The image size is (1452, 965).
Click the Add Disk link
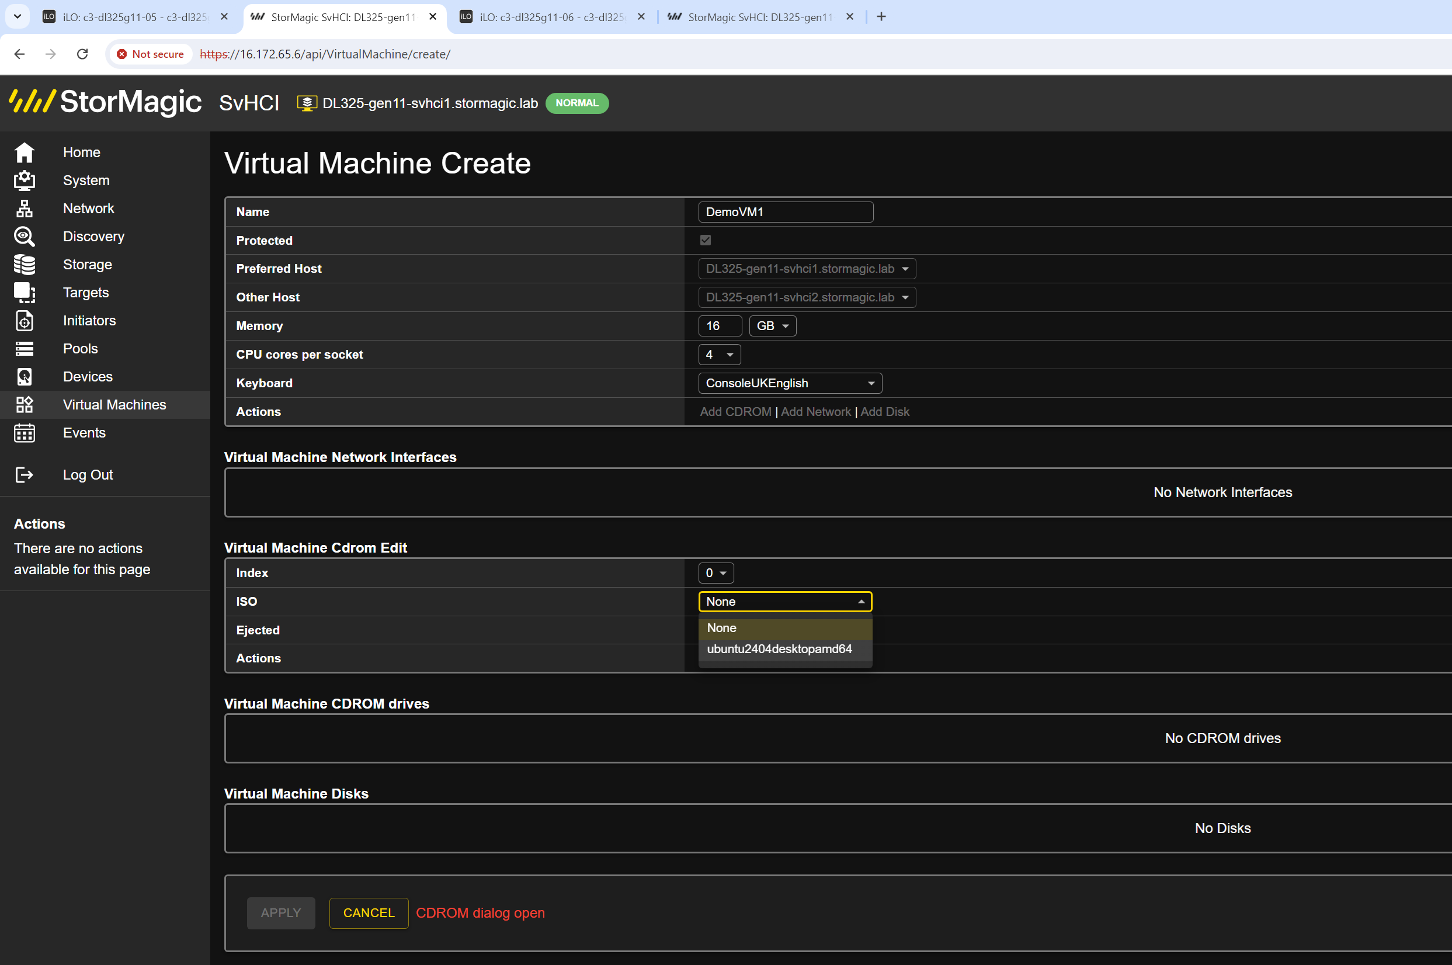(x=885, y=412)
